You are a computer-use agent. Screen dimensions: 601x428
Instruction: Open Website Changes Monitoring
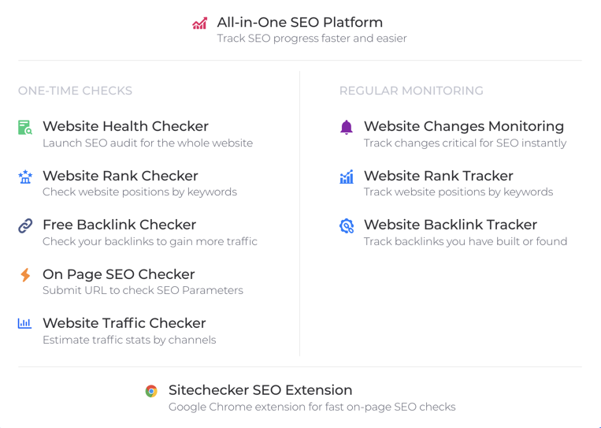tap(464, 126)
